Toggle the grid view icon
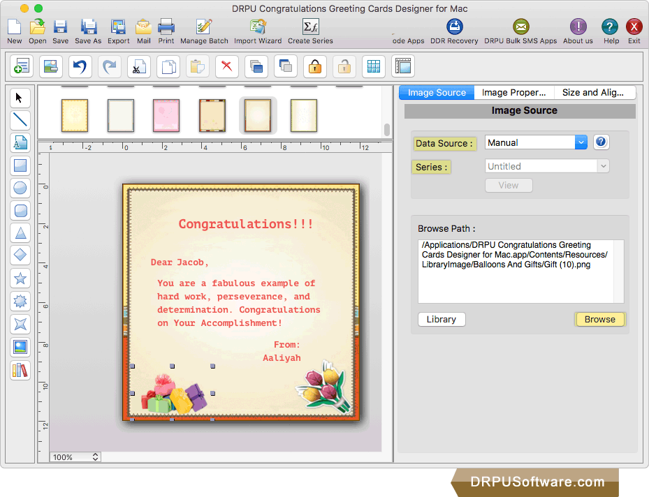Image resolution: width=649 pixels, height=497 pixels. pos(374,66)
